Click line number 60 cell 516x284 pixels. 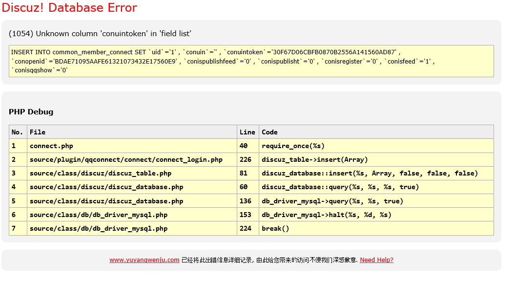point(248,187)
